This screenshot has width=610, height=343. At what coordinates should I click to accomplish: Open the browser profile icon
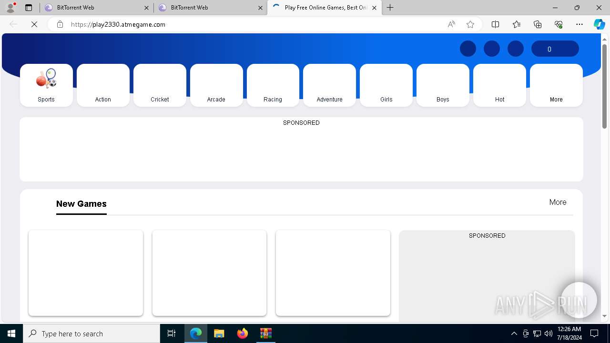tap(10, 8)
